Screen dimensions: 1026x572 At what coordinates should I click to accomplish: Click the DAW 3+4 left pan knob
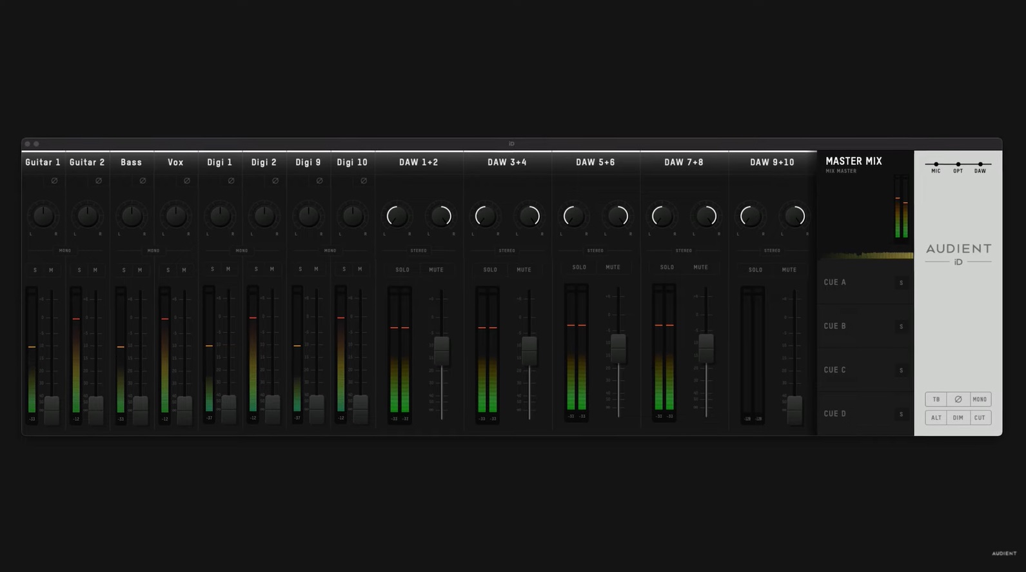tap(485, 216)
